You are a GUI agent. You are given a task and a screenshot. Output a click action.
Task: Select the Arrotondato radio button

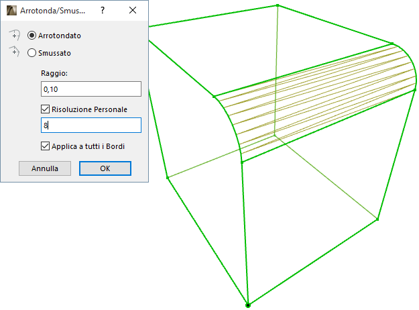point(32,36)
